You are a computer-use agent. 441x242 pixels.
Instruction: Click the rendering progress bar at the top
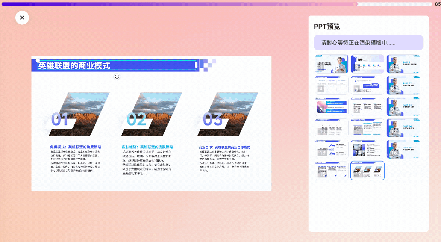217,4
